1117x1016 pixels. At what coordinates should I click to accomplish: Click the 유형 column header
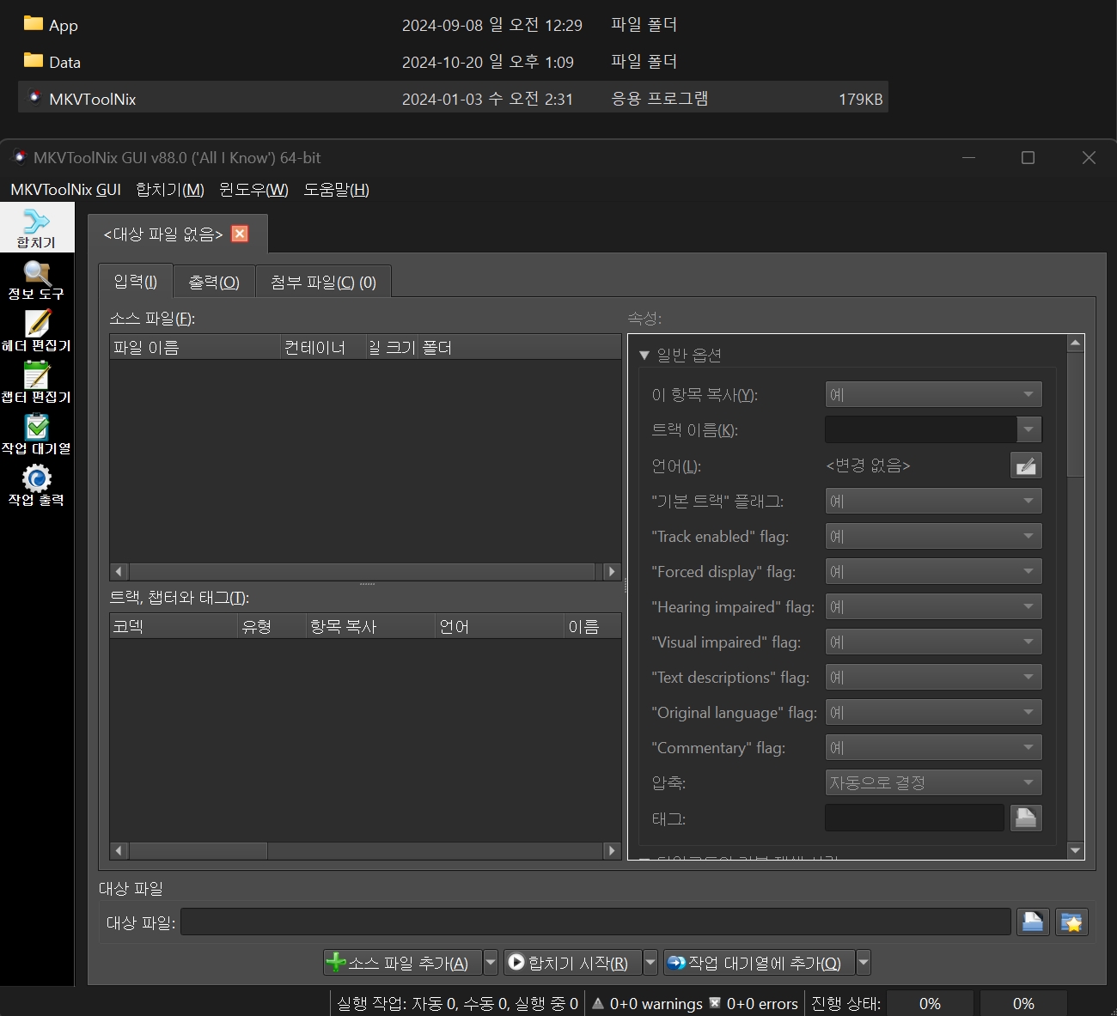pyautogui.click(x=272, y=626)
